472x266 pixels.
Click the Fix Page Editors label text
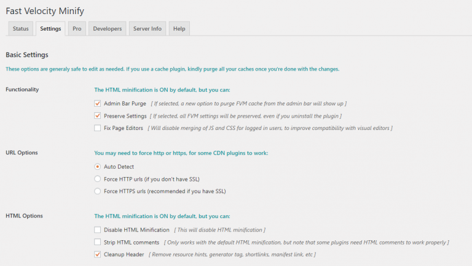pyautogui.click(x=124, y=128)
